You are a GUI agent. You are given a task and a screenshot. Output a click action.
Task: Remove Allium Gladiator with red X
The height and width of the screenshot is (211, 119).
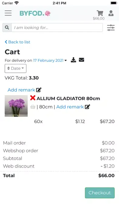pyautogui.click(x=33, y=98)
